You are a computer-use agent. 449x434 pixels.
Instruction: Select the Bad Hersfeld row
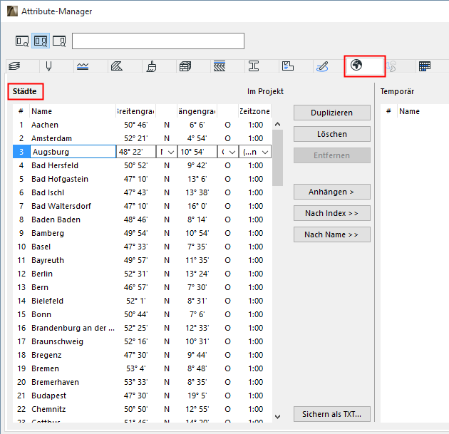click(x=142, y=165)
